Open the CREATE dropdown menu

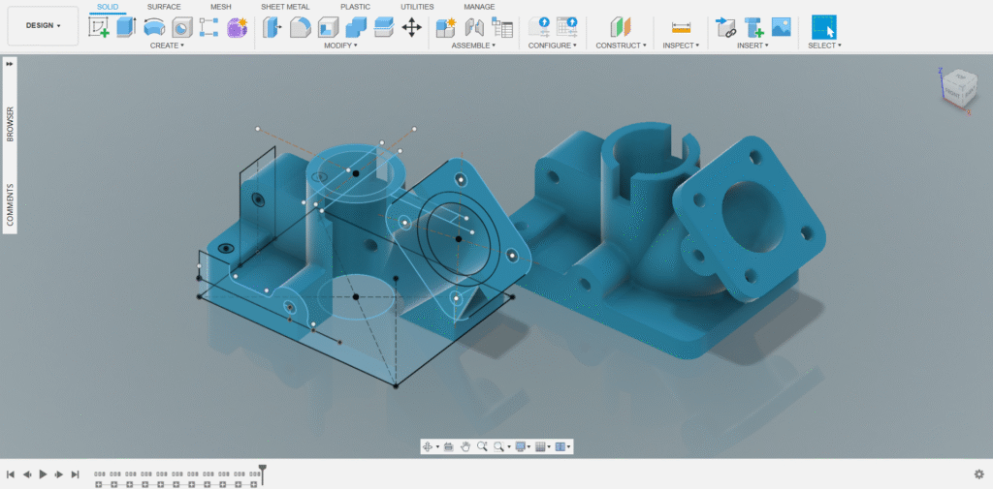[167, 46]
